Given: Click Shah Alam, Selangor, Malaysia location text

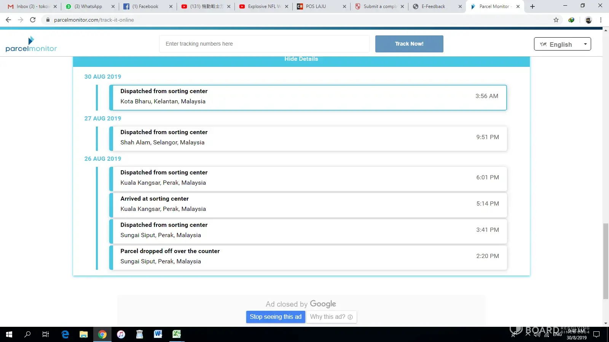Looking at the screenshot, I should [x=163, y=142].
